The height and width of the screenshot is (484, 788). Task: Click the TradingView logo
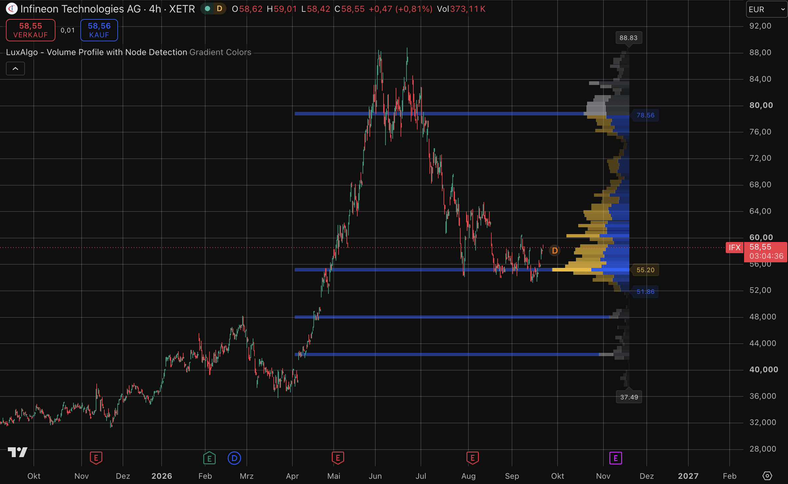pos(17,452)
